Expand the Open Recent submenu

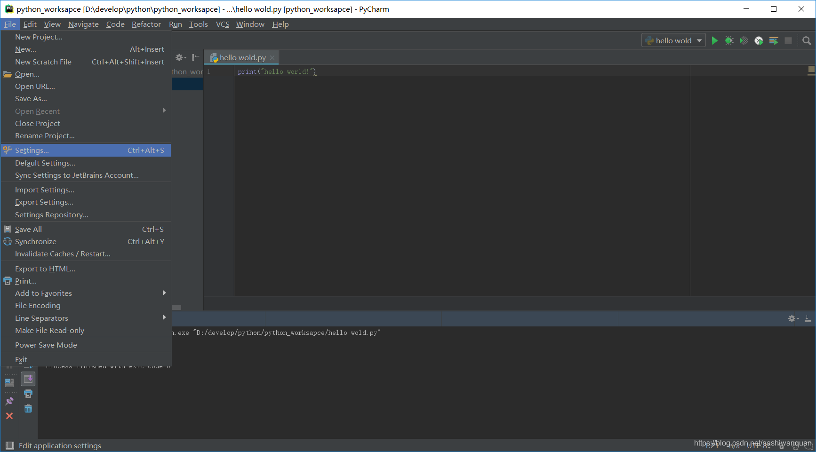(x=86, y=111)
